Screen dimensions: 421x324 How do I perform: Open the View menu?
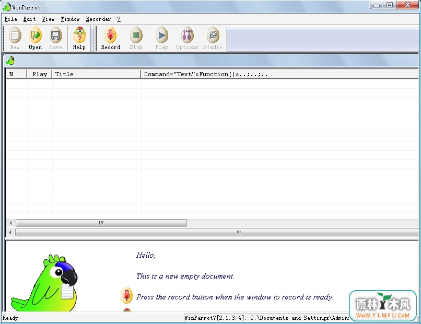click(49, 19)
